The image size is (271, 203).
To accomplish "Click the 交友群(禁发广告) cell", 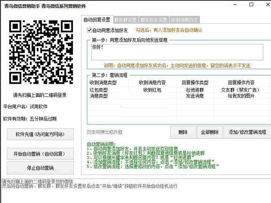I will (241, 90).
